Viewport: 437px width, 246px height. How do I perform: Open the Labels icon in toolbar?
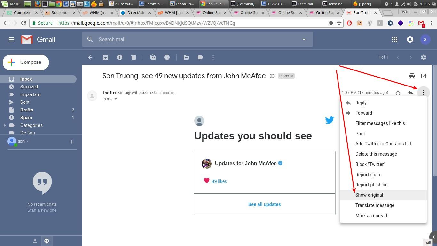200,57
